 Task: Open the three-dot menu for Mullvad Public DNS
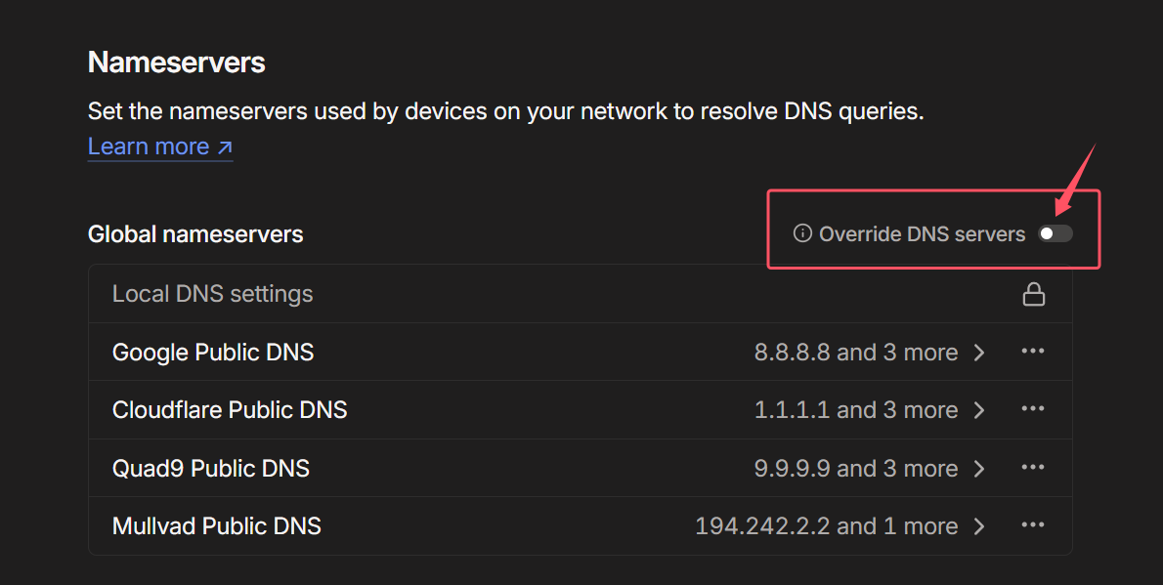point(1033,525)
